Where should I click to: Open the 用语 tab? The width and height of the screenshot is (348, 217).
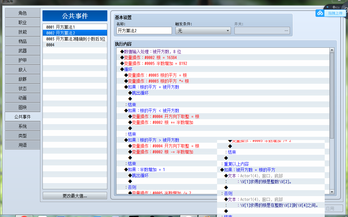(x=23, y=145)
